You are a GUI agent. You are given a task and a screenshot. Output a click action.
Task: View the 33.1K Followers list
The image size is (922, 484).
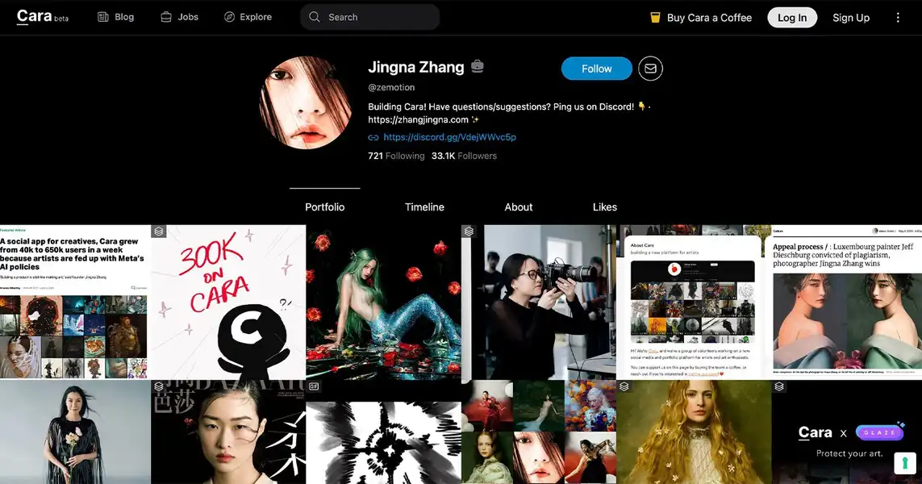click(464, 156)
